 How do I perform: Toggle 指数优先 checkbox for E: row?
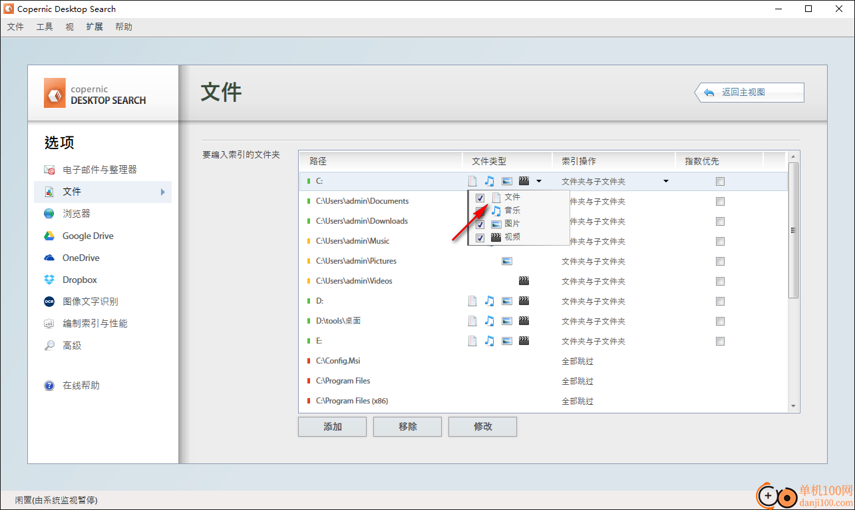click(x=720, y=341)
